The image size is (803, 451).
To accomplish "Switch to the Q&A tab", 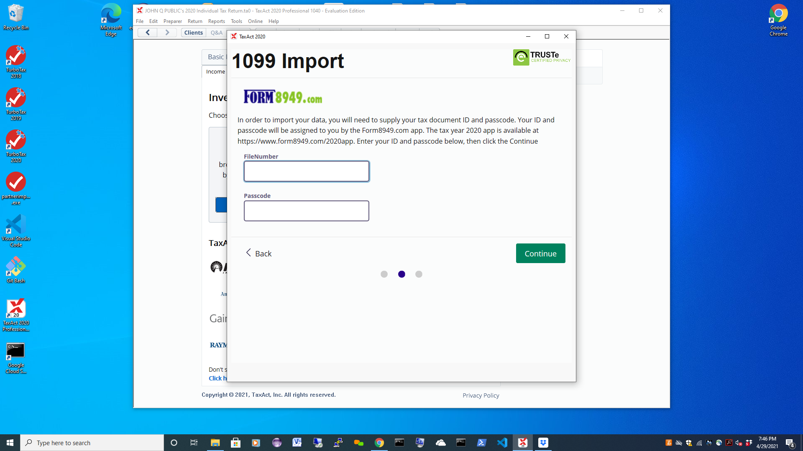I will tap(217, 33).
